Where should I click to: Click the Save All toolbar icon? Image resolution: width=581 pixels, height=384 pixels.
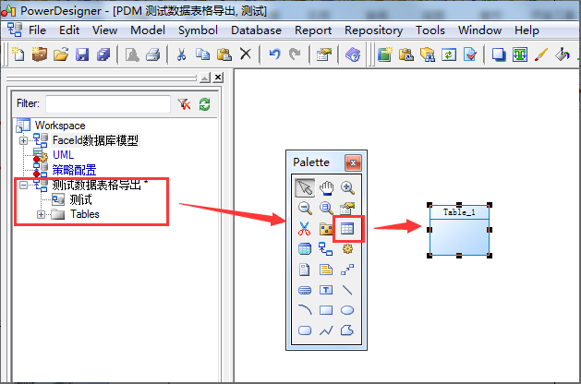pyautogui.click(x=103, y=54)
